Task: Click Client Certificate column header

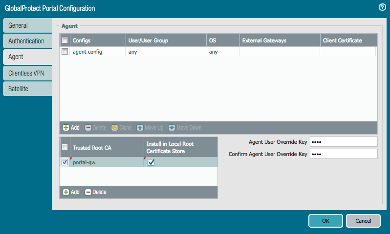Action: pos(349,40)
